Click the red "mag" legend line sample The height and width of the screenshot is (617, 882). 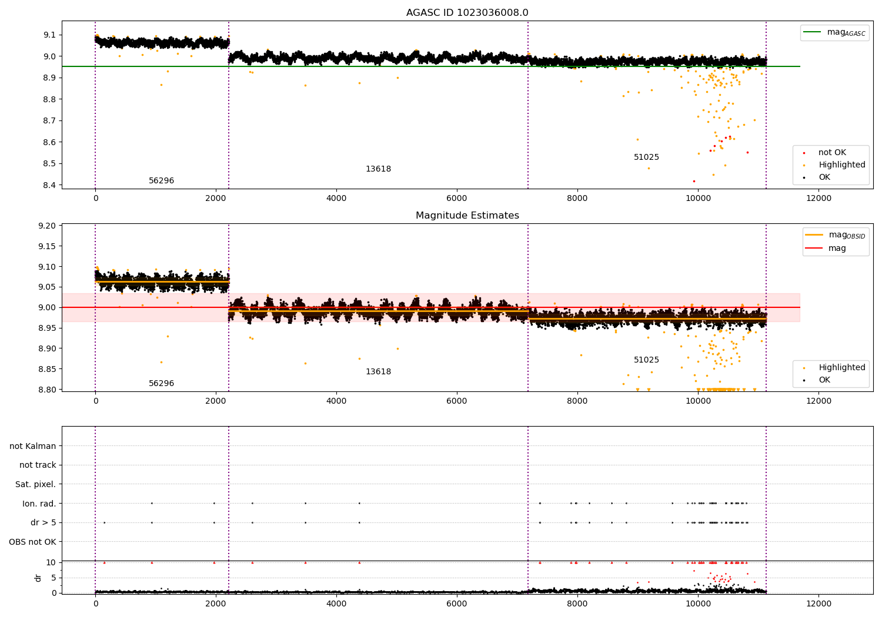point(814,249)
